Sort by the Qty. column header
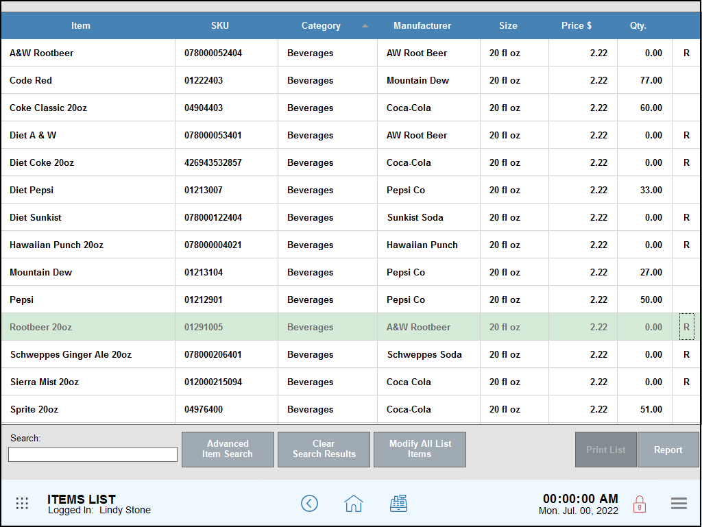 pyautogui.click(x=638, y=26)
